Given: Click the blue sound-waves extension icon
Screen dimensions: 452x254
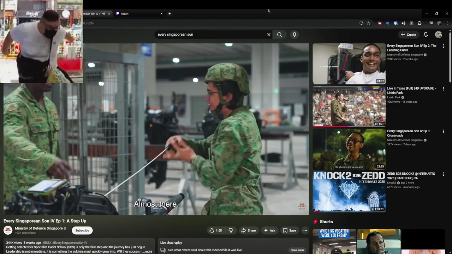Looking at the screenshot, I should 387,23.
